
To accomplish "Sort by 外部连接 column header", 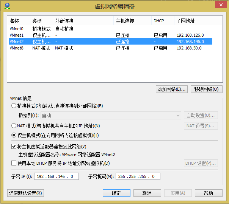I will pyautogui.click(x=83, y=21).
